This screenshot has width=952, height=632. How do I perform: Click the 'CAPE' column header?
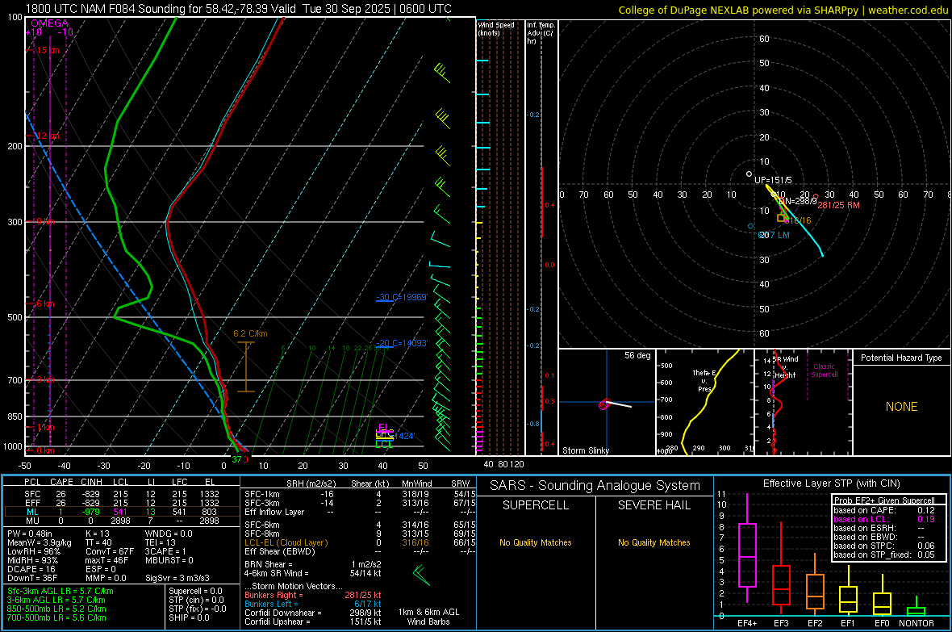[x=61, y=482]
